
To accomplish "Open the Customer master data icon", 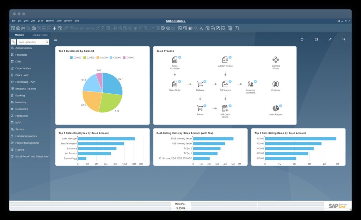I will (x=275, y=84).
